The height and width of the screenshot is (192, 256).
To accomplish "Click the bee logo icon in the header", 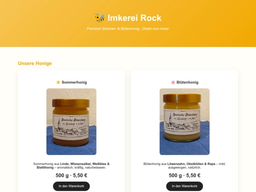I will [x=100, y=18].
